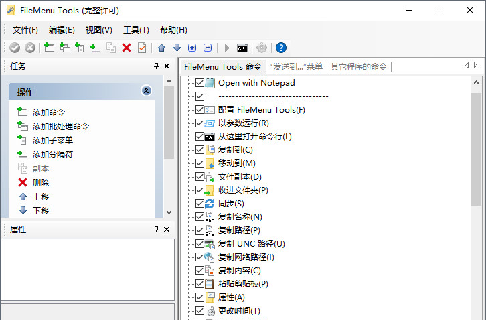Click the gear settings toolbar icon
Viewport: 486px width, 333px height.
coord(262,48)
